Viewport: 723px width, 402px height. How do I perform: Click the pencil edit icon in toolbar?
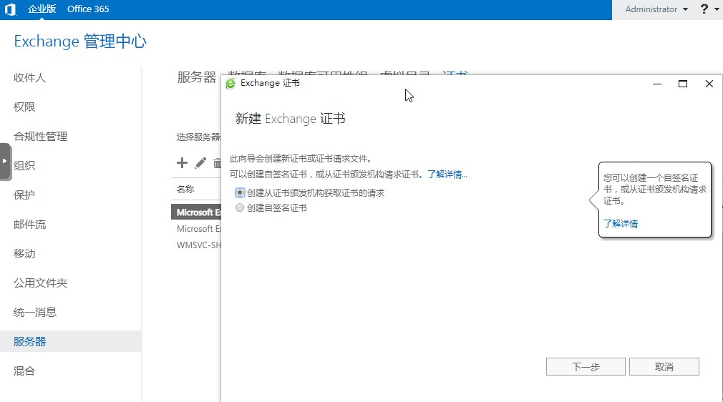pos(200,163)
